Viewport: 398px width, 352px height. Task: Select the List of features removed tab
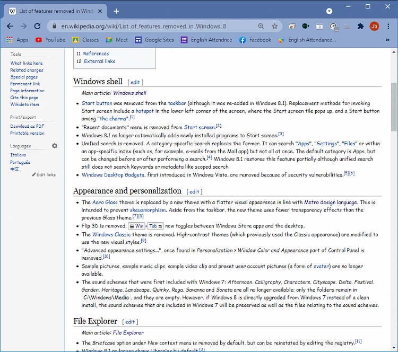55,11
